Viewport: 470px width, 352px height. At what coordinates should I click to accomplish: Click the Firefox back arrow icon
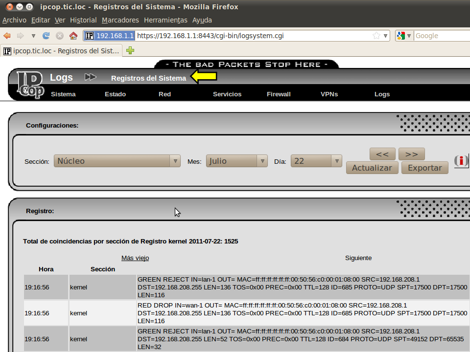click(x=7, y=36)
